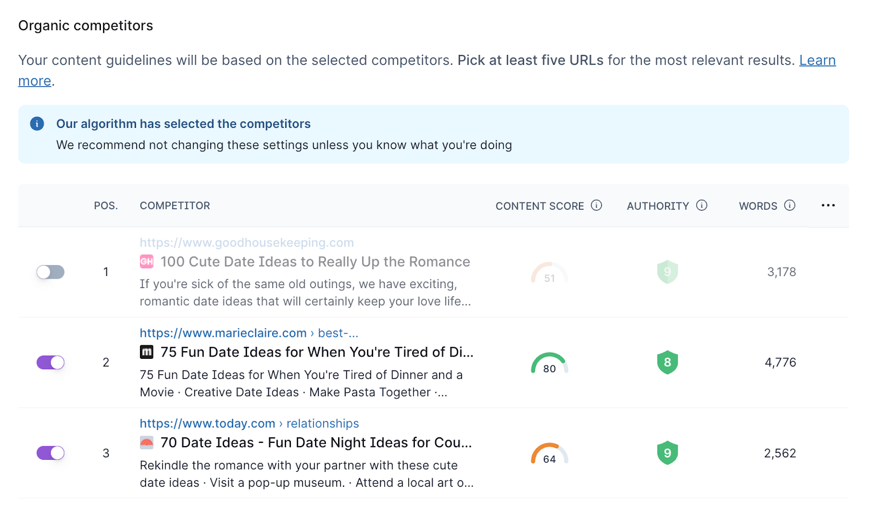Click the orange content score gauge showing 64

(x=549, y=454)
